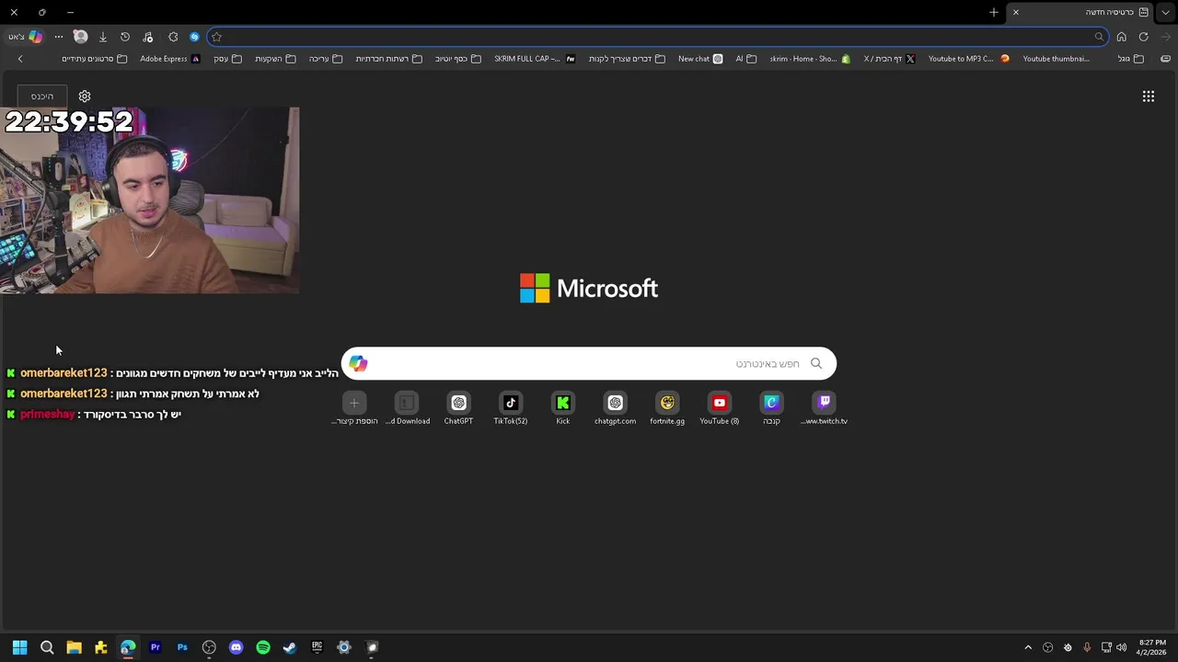Screen dimensions: 1178x662
Task: Open the TikTok(52) quick link tile
Action: (510, 408)
